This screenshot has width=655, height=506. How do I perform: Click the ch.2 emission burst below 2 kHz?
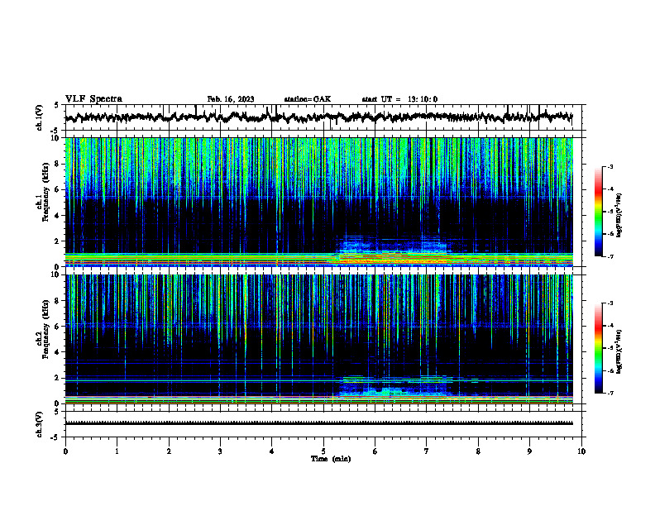(394, 387)
